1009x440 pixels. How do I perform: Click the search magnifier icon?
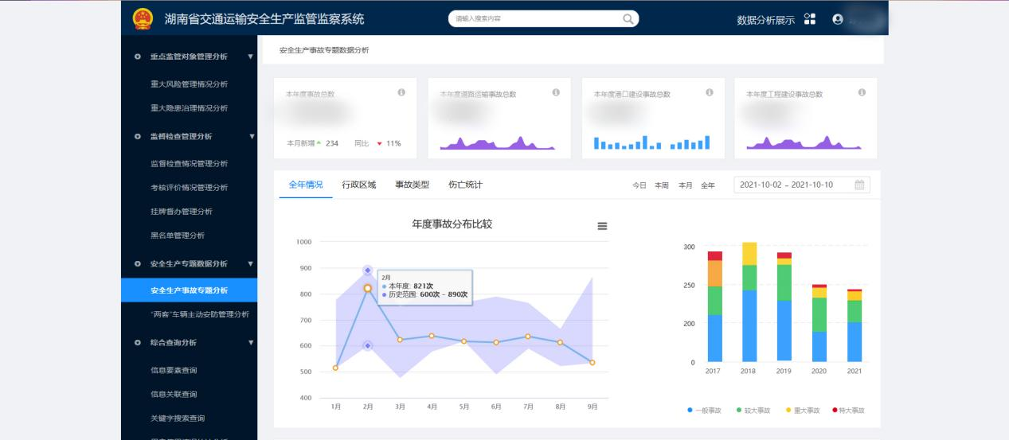(628, 18)
